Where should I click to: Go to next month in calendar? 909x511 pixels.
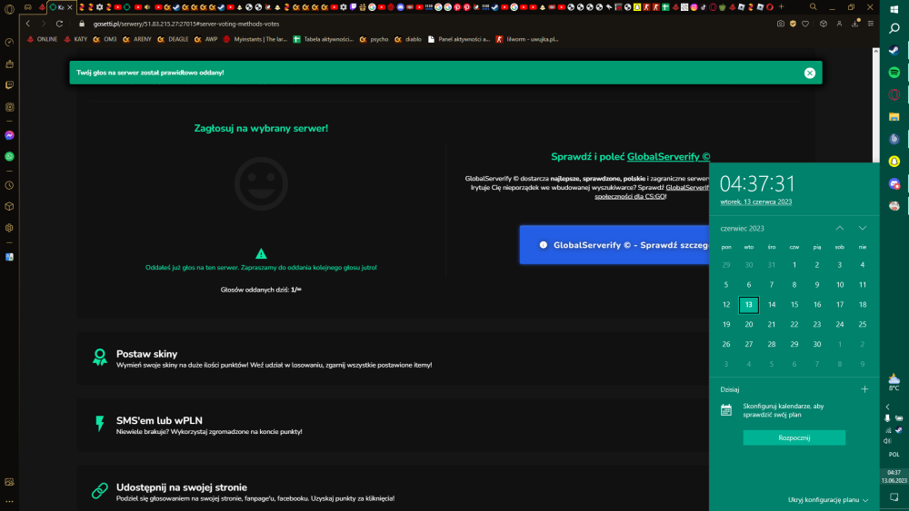[863, 228]
